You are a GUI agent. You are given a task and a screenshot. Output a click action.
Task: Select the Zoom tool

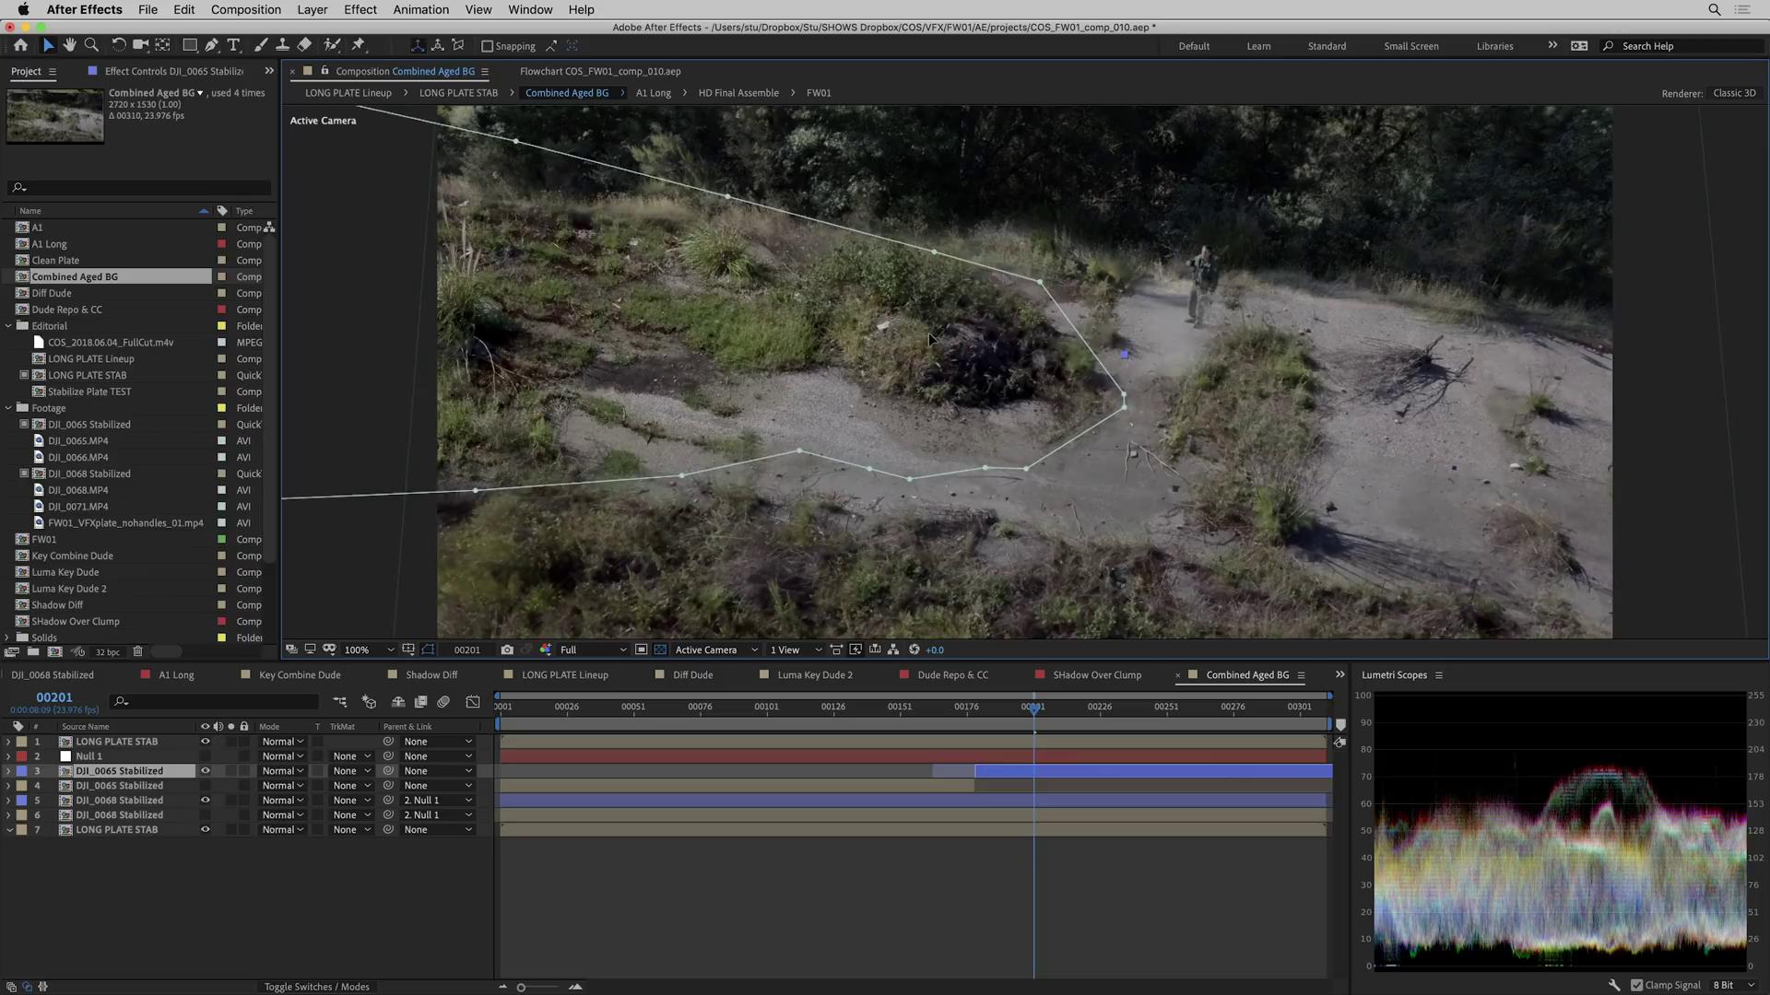coord(91,45)
